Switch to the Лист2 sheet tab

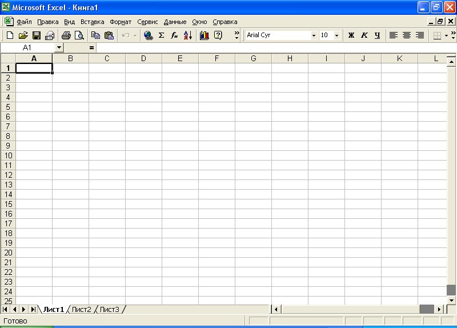pyautogui.click(x=81, y=309)
